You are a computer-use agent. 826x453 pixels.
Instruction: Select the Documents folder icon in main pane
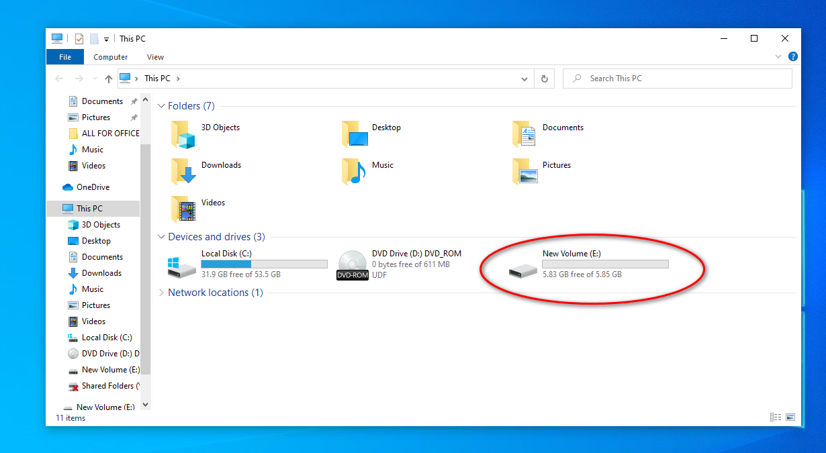pyautogui.click(x=525, y=134)
